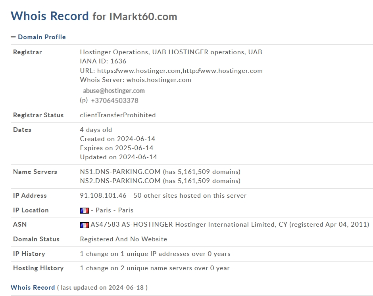Screen dimensions: 373x296
Task: Click the AS47583 AS-HOSTINGER ASN text
Action: (230, 225)
